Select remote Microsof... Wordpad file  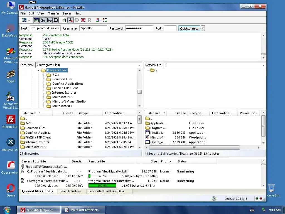(158, 137)
